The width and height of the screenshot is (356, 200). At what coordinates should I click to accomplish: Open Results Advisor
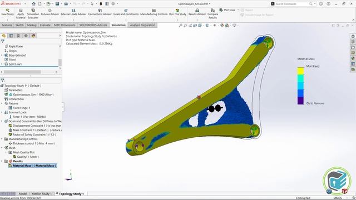197,12
